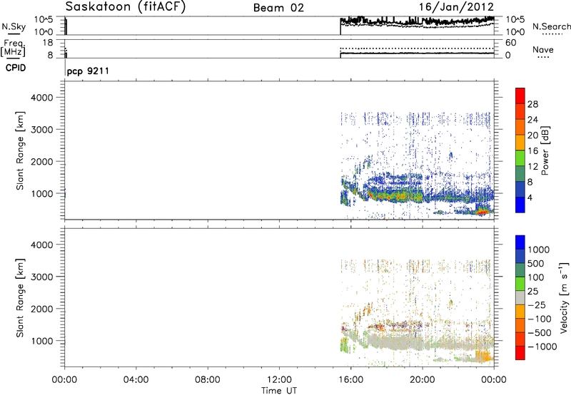Image resolution: width=571 pixels, height=395 pixels.
Task: Click the 3000 tick in velocity panel
Action: tap(41, 277)
